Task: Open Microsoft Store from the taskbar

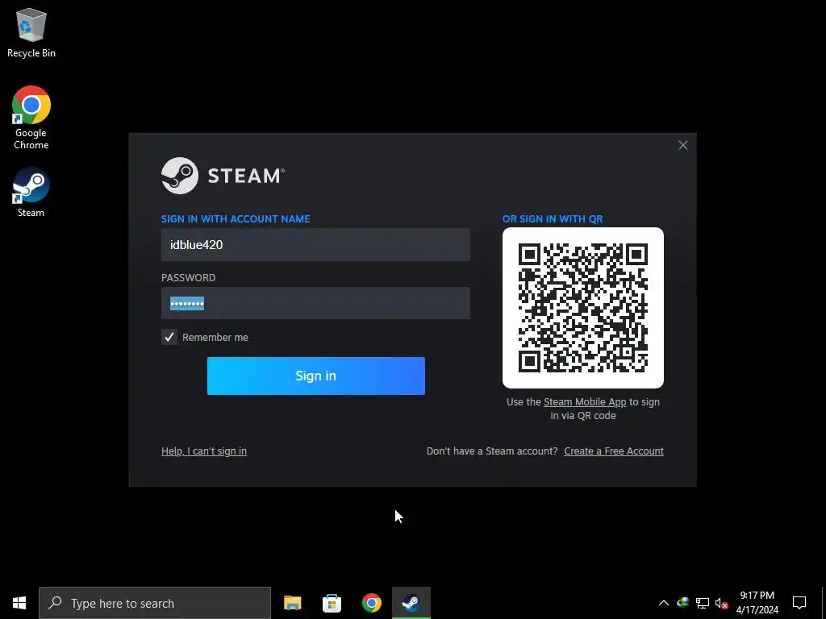Action: (x=332, y=603)
